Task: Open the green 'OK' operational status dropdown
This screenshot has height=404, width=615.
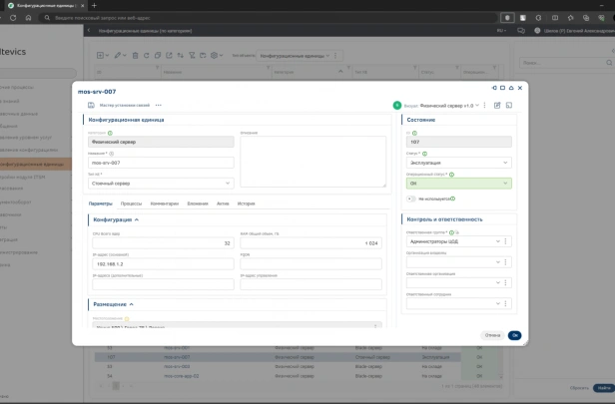Action: pyautogui.click(x=459, y=183)
